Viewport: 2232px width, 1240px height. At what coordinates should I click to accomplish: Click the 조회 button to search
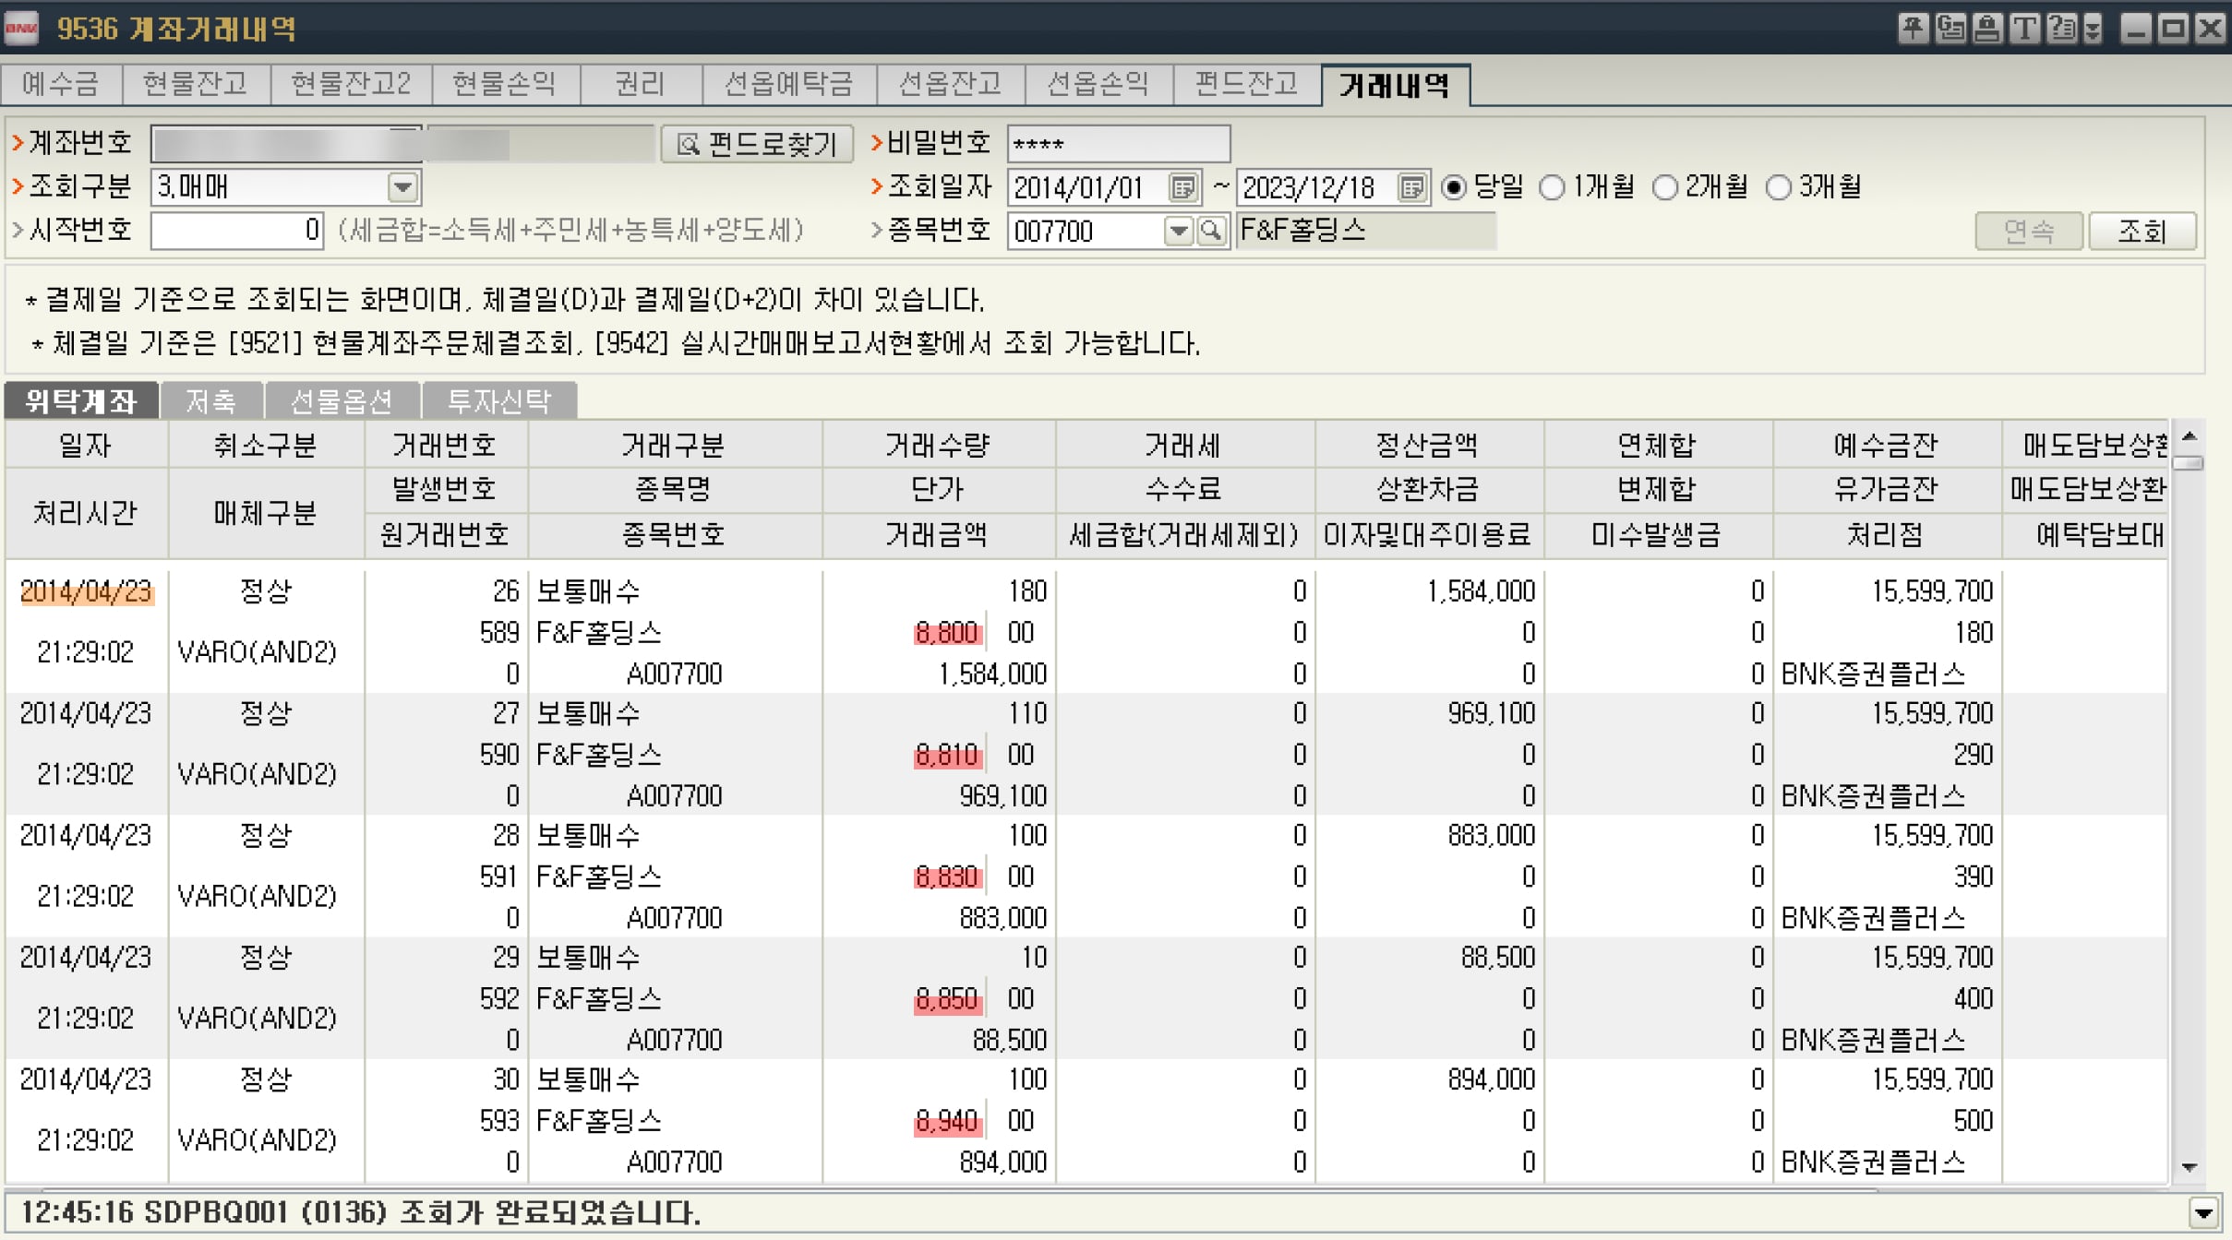(2162, 229)
